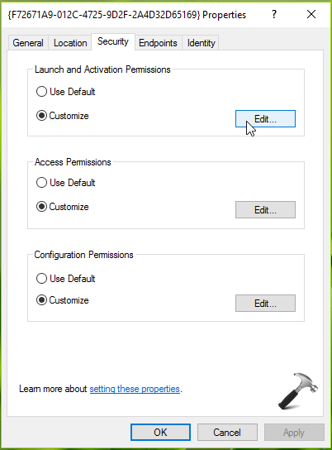Confirm changes with the OK button
This screenshot has height=450, width=332.
(x=160, y=432)
